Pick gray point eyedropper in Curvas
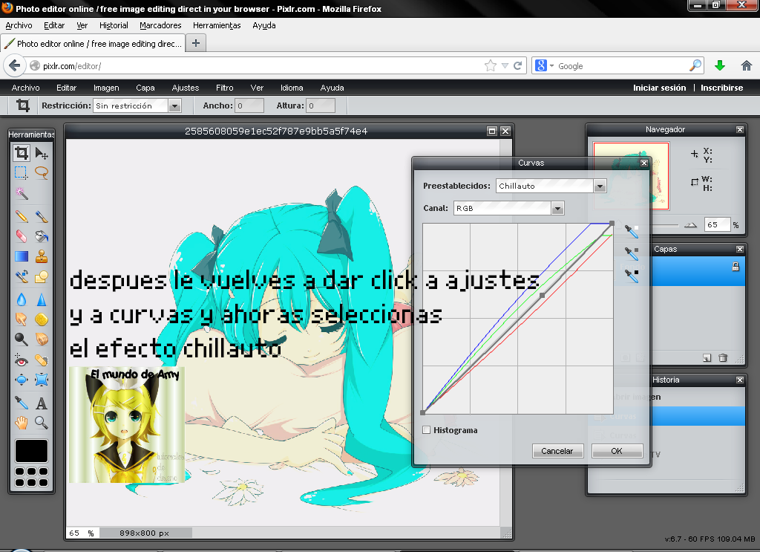This screenshot has height=552, width=760. (631, 253)
